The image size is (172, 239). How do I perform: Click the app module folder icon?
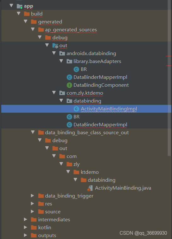[20, 6]
